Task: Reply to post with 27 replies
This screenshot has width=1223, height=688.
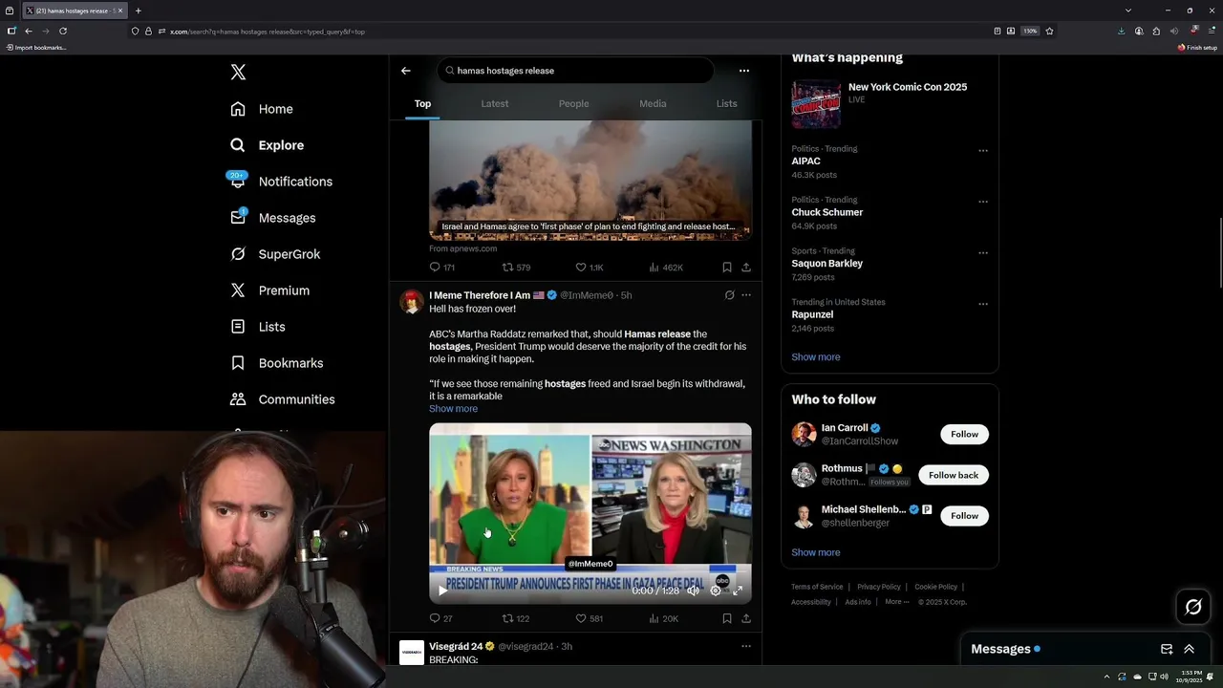Action: click(x=440, y=619)
